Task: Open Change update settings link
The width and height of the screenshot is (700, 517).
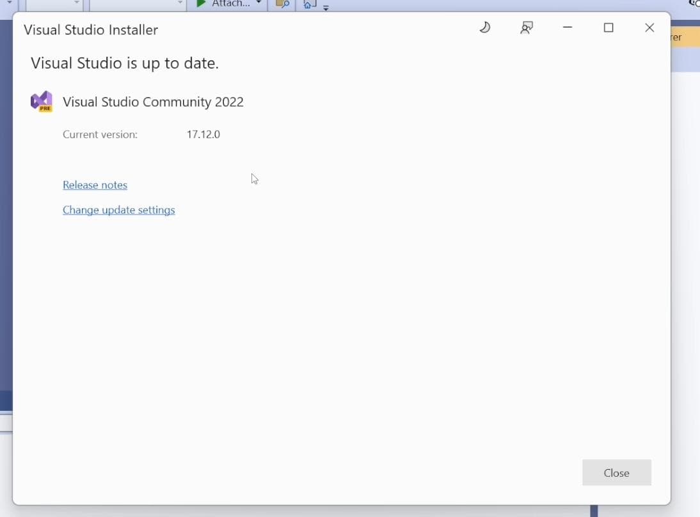Action: pos(119,210)
